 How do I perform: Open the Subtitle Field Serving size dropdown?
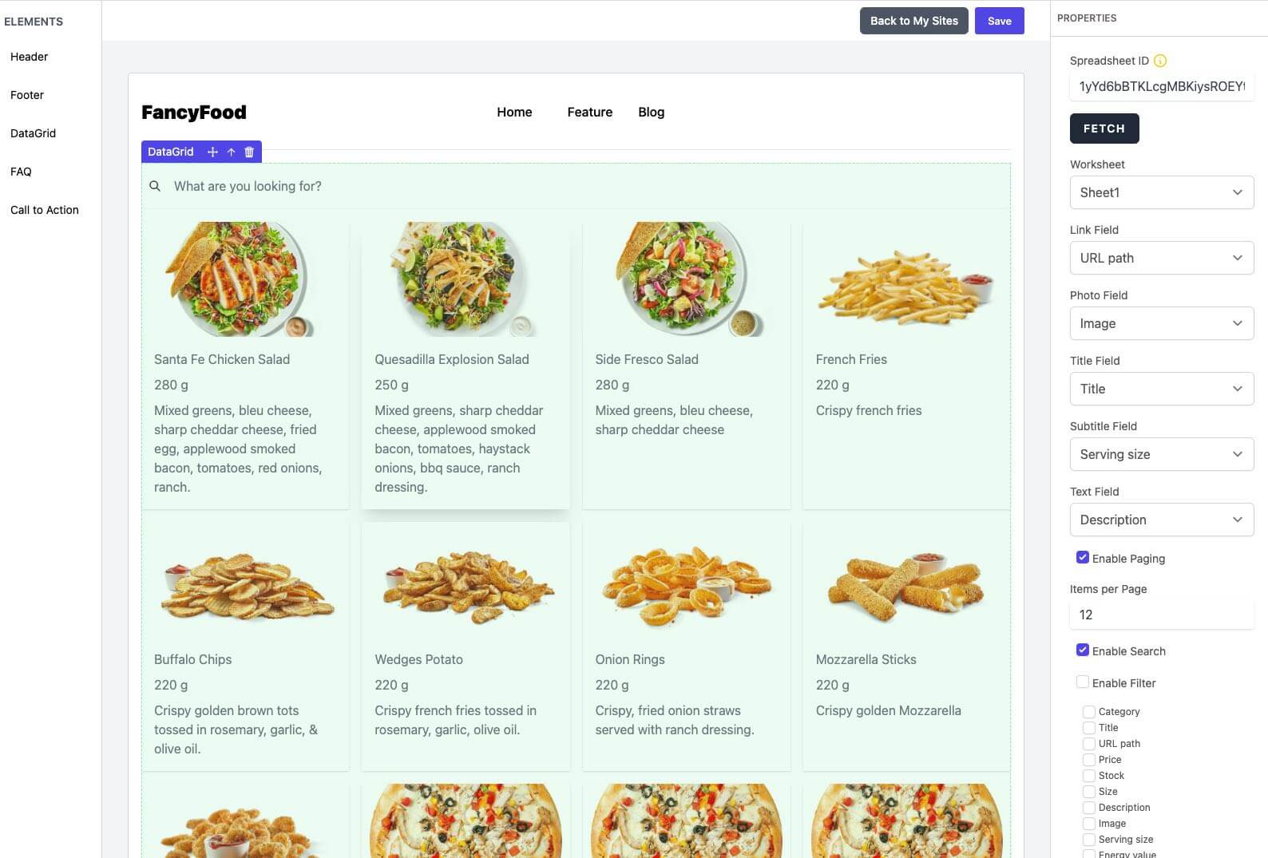[1161, 454]
